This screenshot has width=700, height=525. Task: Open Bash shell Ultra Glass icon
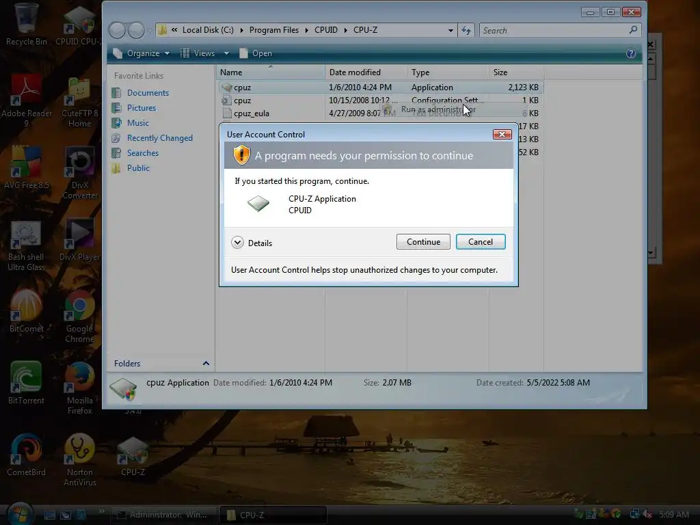pos(26,246)
